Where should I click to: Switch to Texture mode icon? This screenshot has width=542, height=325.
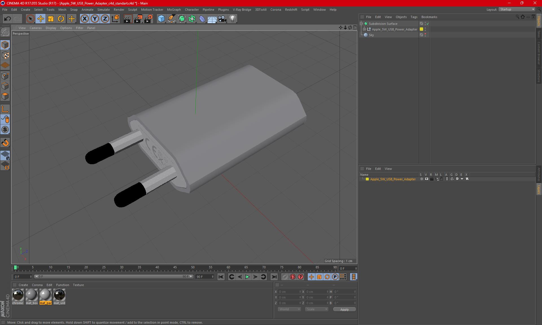pos(5,55)
